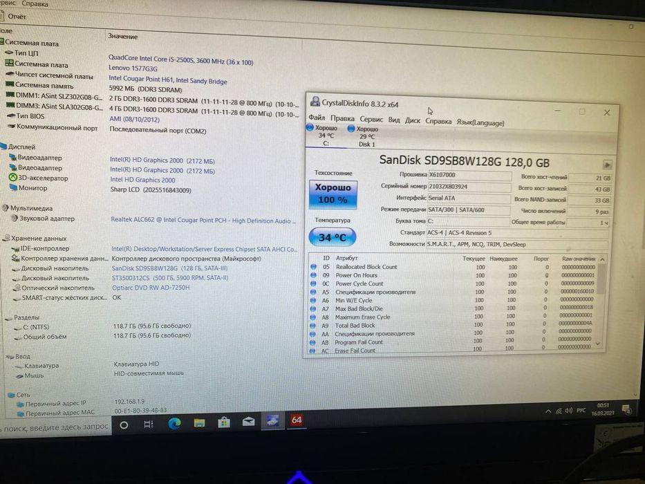Open the QuadCore Intel Core i5-2500S link
This screenshot has width=645, height=484.
point(181,60)
